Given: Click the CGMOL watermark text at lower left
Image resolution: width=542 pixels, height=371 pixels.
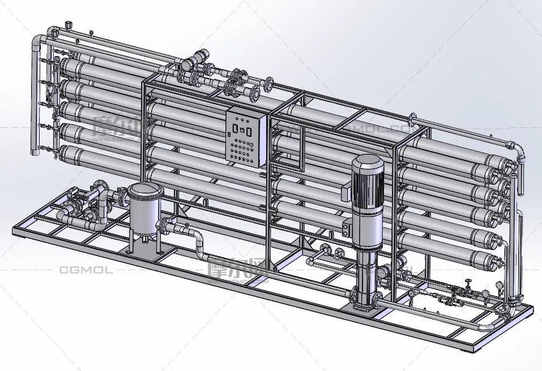Looking at the screenshot, I should click(x=86, y=270).
